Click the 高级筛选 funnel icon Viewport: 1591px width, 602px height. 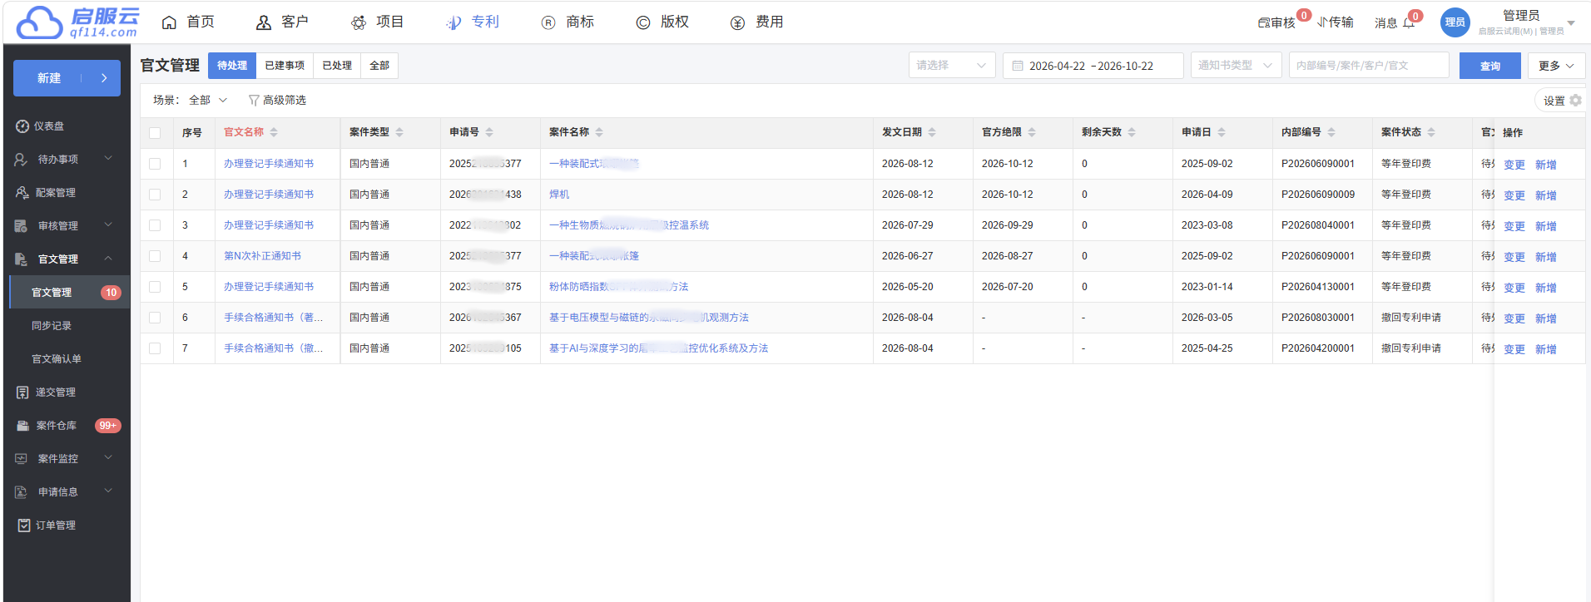tap(254, 101)
